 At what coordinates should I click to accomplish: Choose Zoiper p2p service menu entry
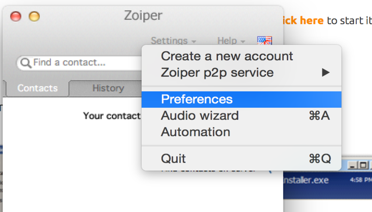217,73
